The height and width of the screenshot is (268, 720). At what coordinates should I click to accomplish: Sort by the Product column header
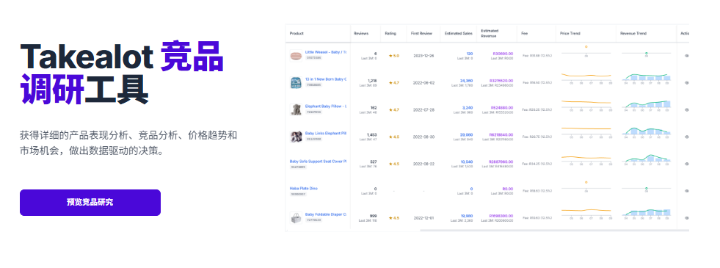pos(297,33)
